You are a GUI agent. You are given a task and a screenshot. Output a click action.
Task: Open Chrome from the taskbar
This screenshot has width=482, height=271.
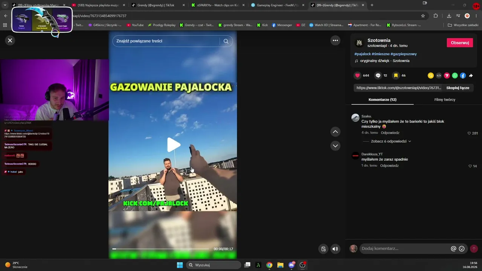coord(269,265)
